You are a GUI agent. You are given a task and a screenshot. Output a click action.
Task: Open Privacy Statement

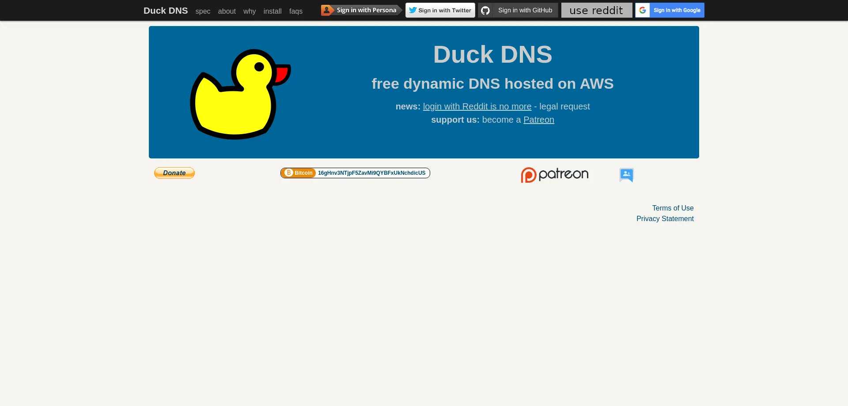click(665, 218)
